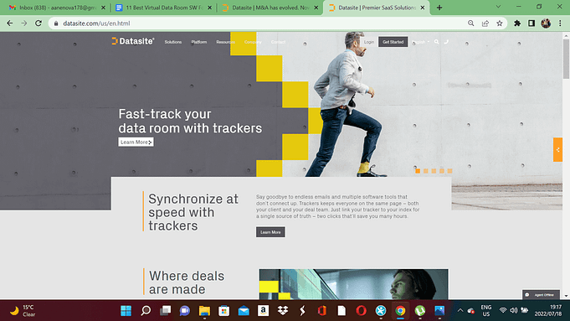Click the Get Started button
The height and width of the screenshot is (321, 570).
click(x=393, y=42)
